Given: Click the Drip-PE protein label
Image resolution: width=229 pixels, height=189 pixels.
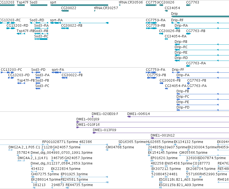Looking at the screenshot, I should pyautogui.click(x=183, y=102).
